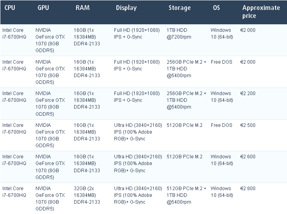
Task: Click the Display column header
Action: pos(126,8)
